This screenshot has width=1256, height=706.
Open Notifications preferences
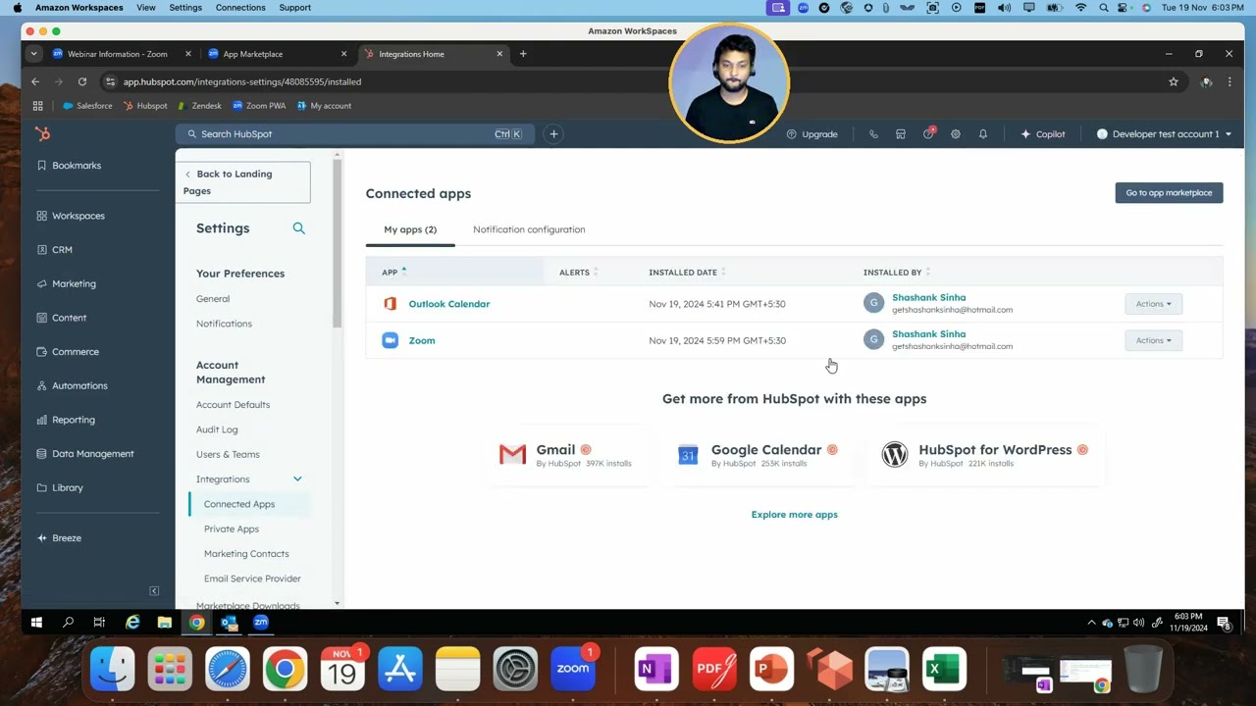[x=224, y=324]
